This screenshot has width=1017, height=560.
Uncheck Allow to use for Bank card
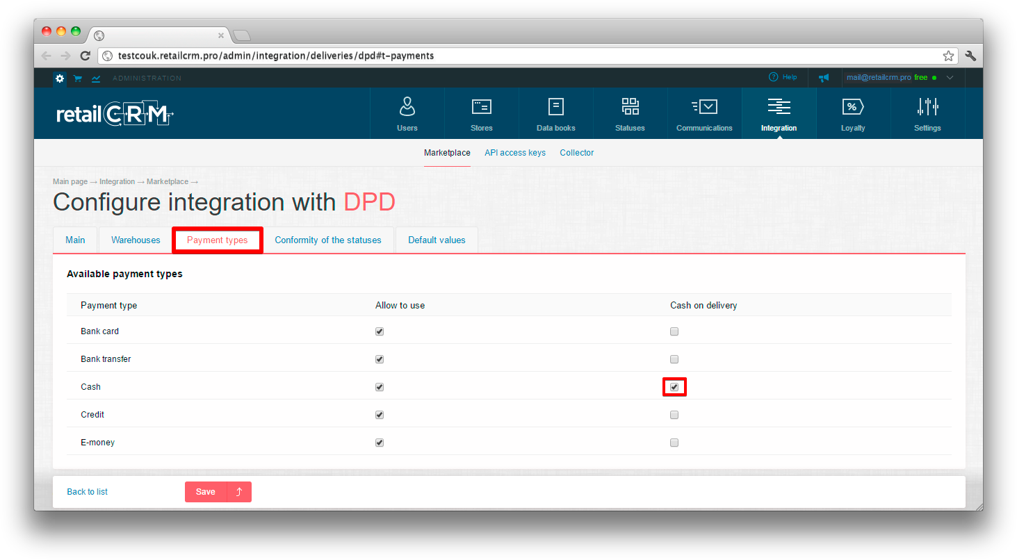click(380, 332)
